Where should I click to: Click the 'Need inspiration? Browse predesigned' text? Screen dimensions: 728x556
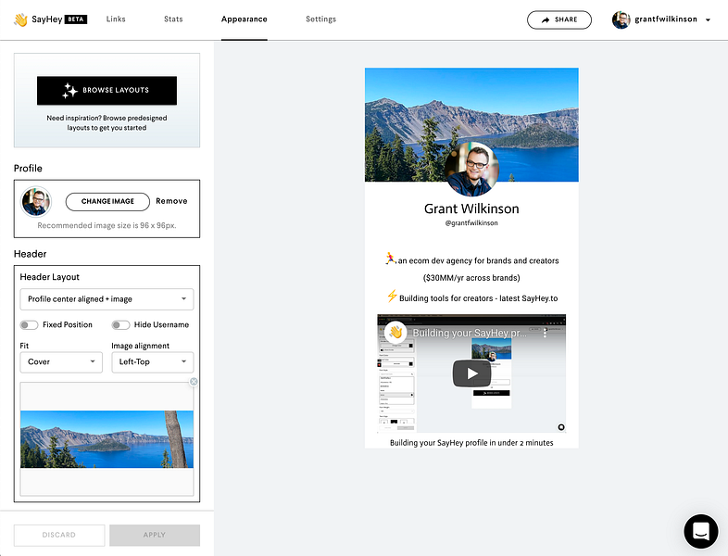107,118
